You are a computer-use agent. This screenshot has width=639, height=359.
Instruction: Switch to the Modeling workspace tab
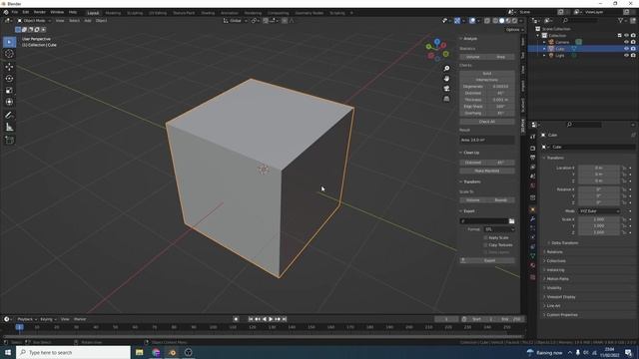113,13
